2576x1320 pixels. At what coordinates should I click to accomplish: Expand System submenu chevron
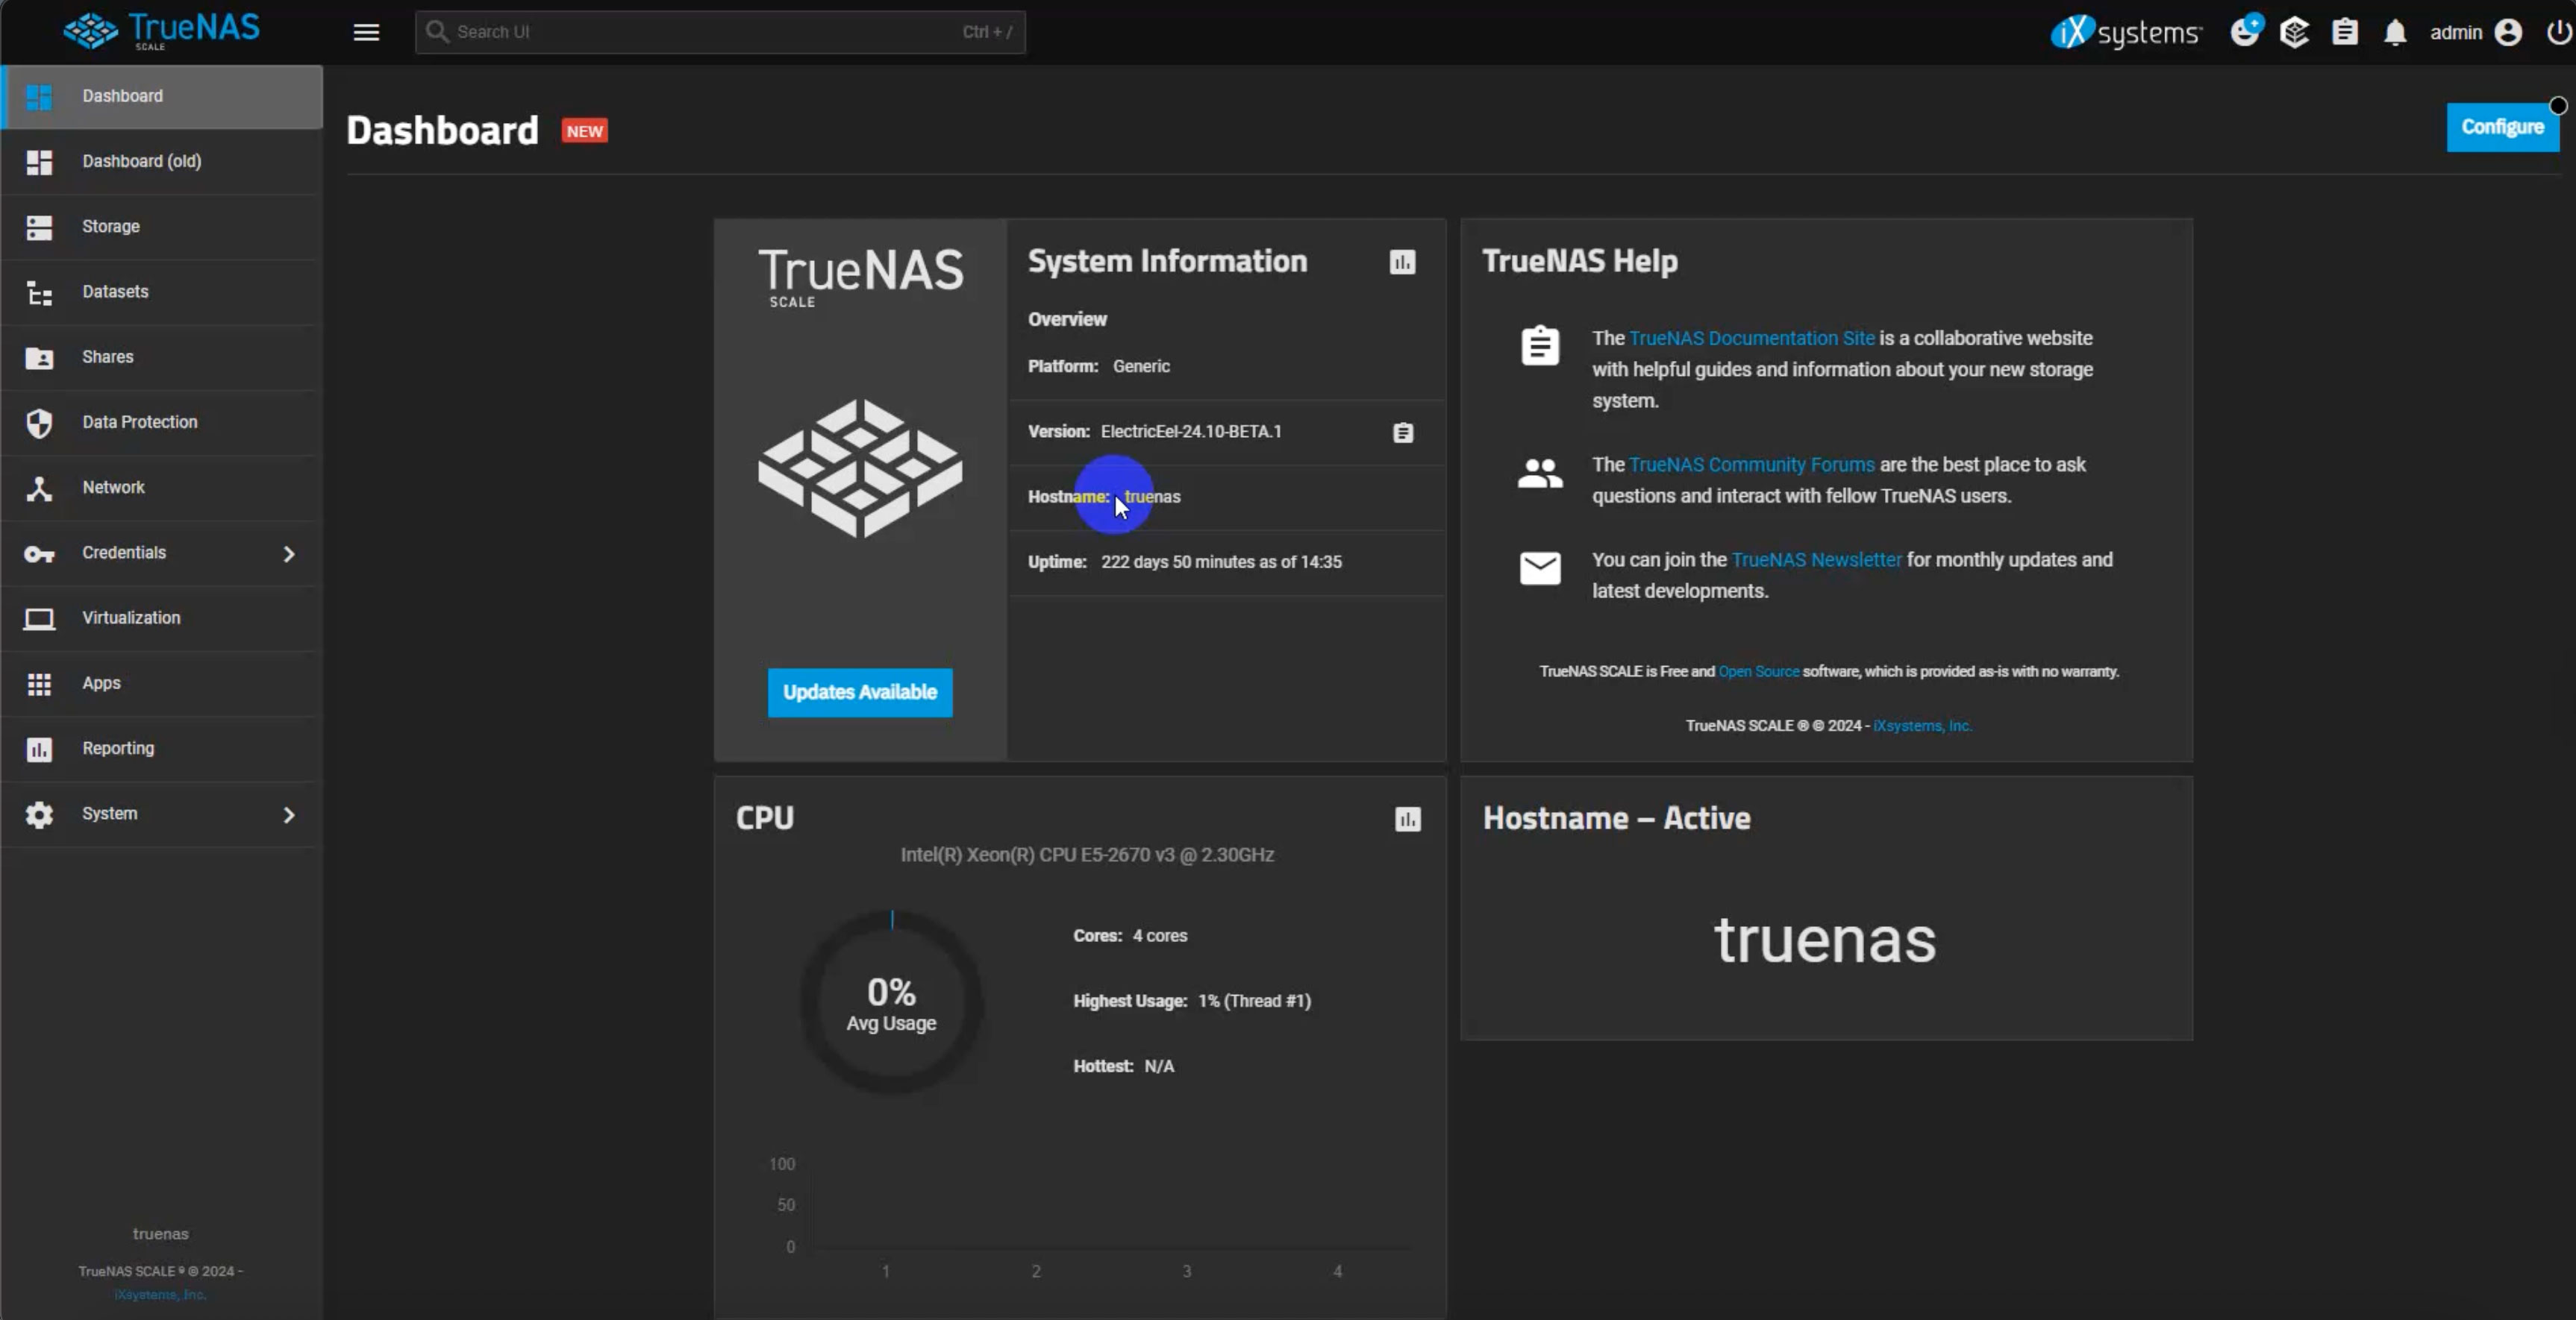tap(289, 815)
